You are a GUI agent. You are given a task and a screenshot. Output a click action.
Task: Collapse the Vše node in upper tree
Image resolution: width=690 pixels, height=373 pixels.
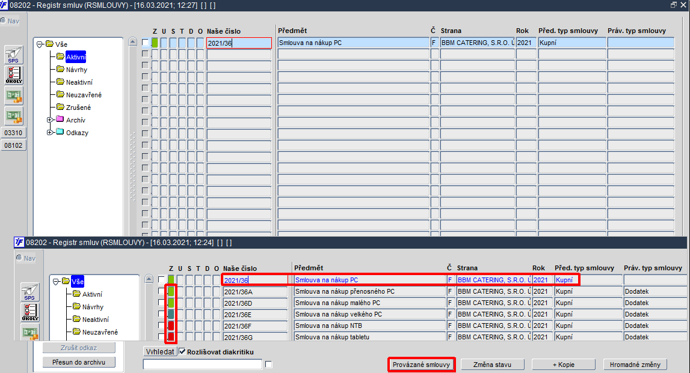coord(40,44)
